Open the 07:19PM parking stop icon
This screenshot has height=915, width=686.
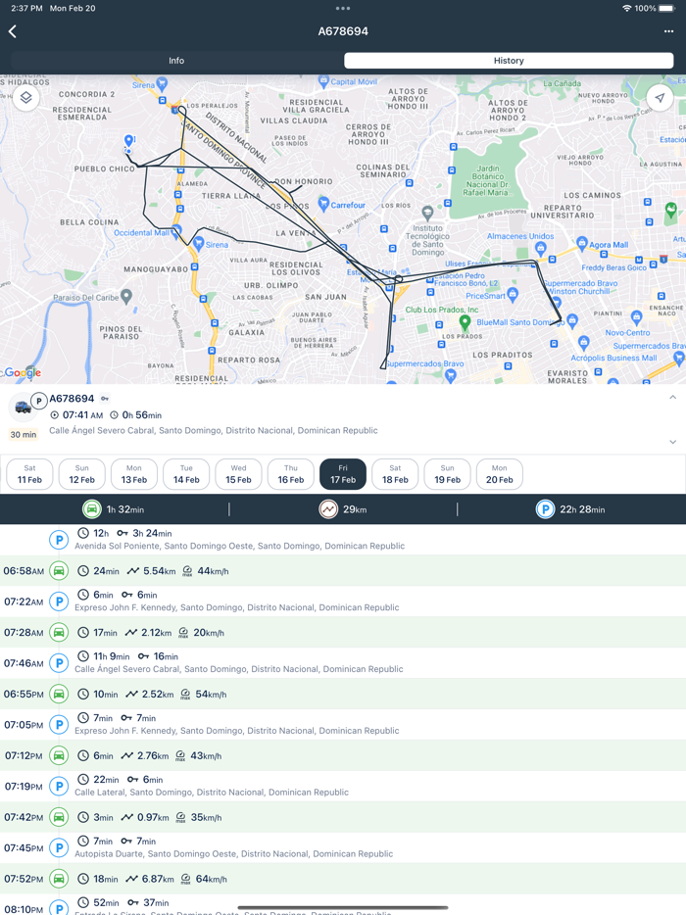pos(59,786)
